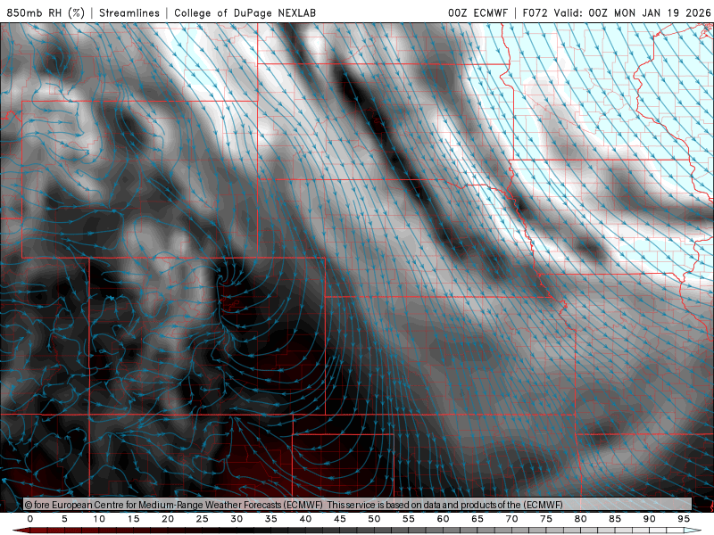Click the "F072" forecast hour label
714x535 pixels.
tap(535, 12)
